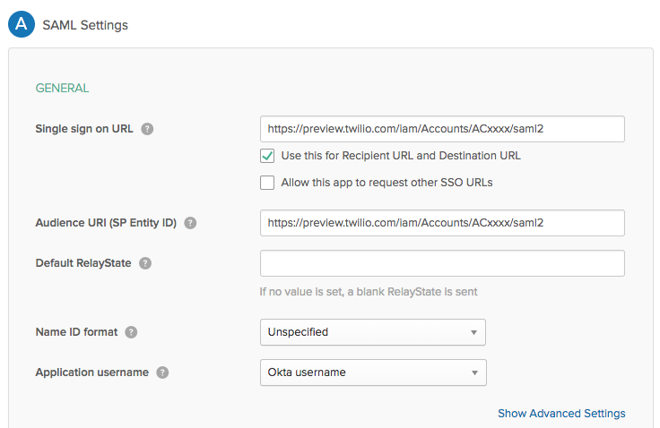This screenshot has width=660, height=428.
Task: Click the Allow this app label text
Action: [386, 183]
